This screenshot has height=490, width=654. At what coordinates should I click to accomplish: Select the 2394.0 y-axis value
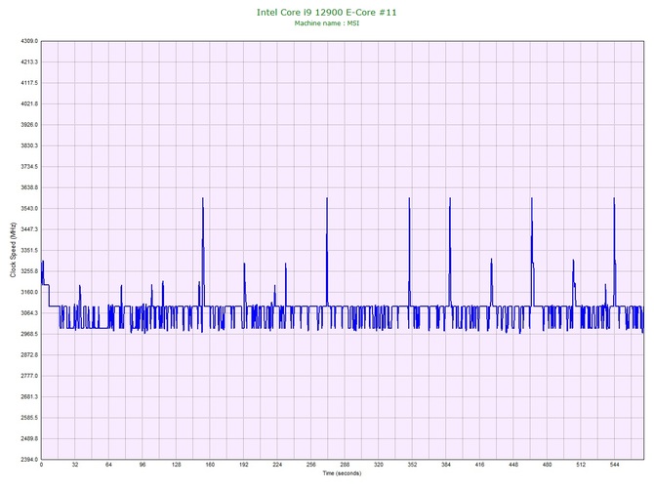click(29, 460)
